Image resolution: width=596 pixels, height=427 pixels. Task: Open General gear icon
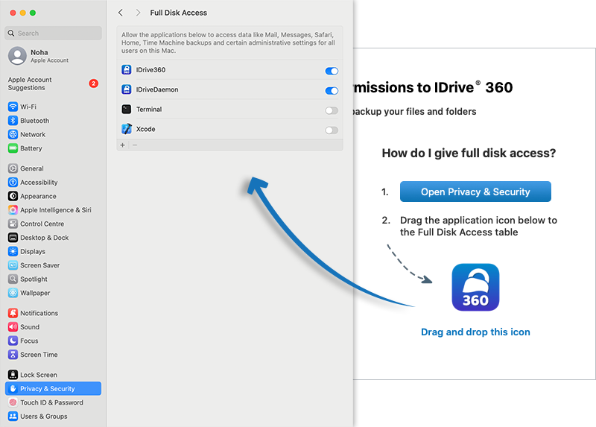(x=13, y=168)
